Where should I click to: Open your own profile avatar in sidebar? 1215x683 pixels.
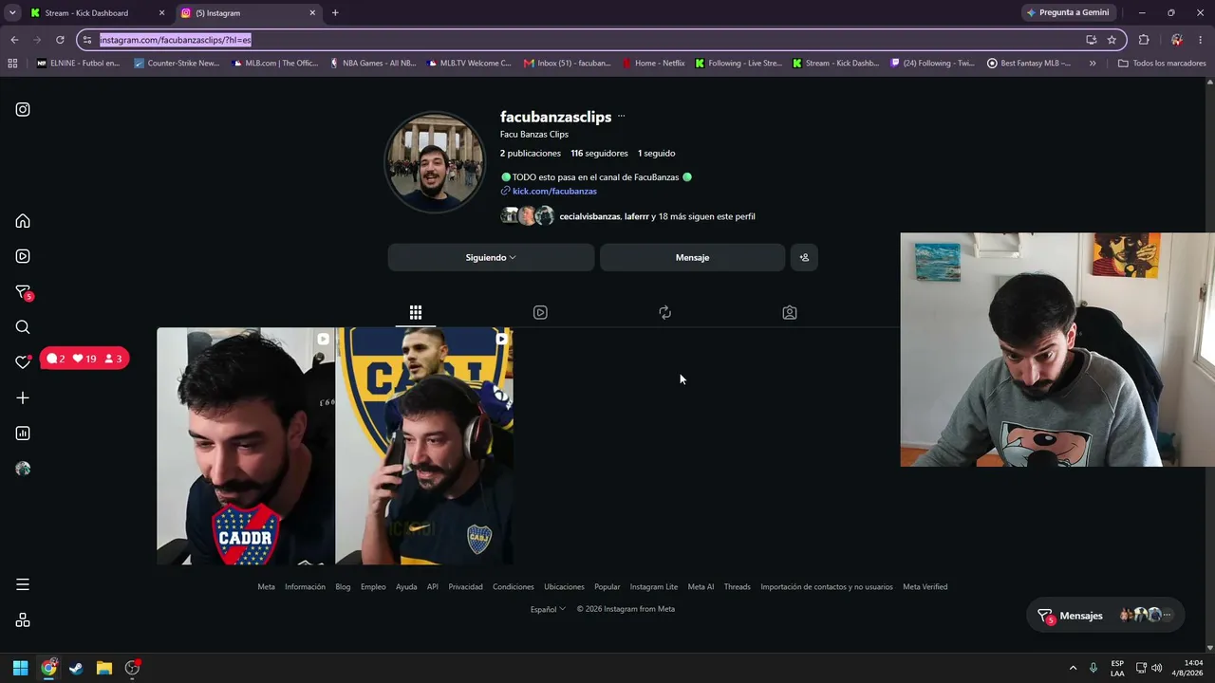[23, 469]
